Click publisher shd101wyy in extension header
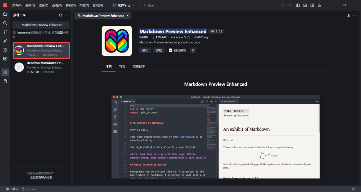361x192 pixels. pyautogui.click(x=201, y=37)
